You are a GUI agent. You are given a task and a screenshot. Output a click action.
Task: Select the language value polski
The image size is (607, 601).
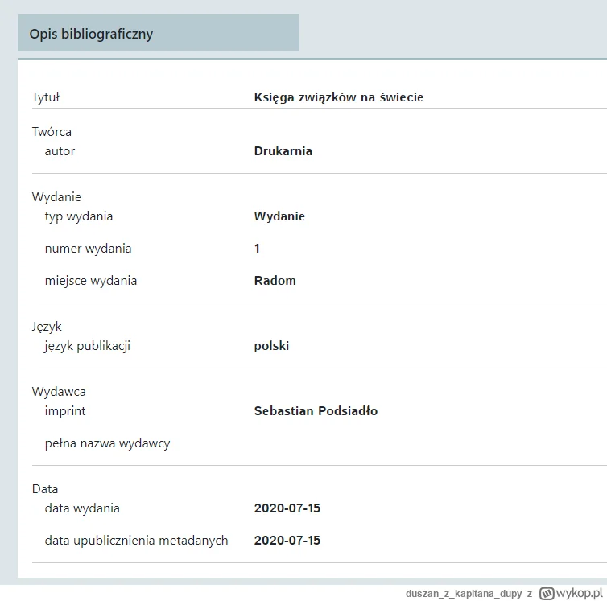271,346
